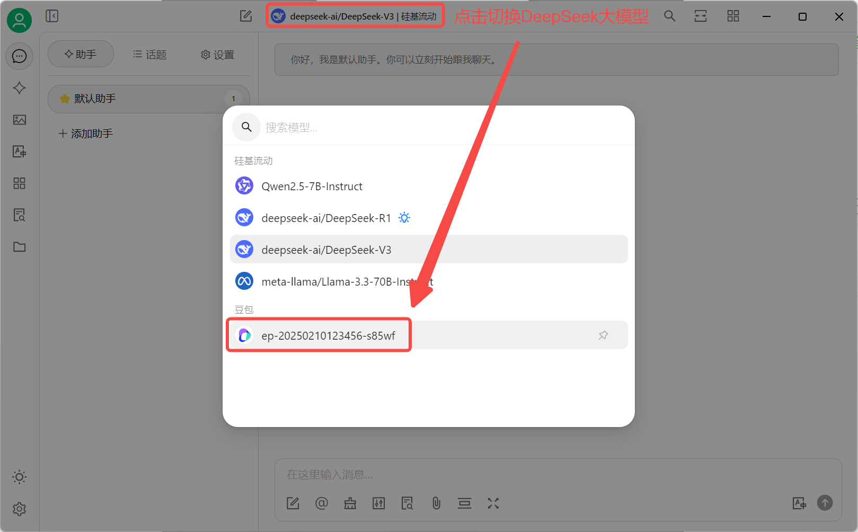This screenshot has height=532, width=858.
Task: Click the pin icon on the ep-20250210123456-s85wf row
Action: coord(603,335)
